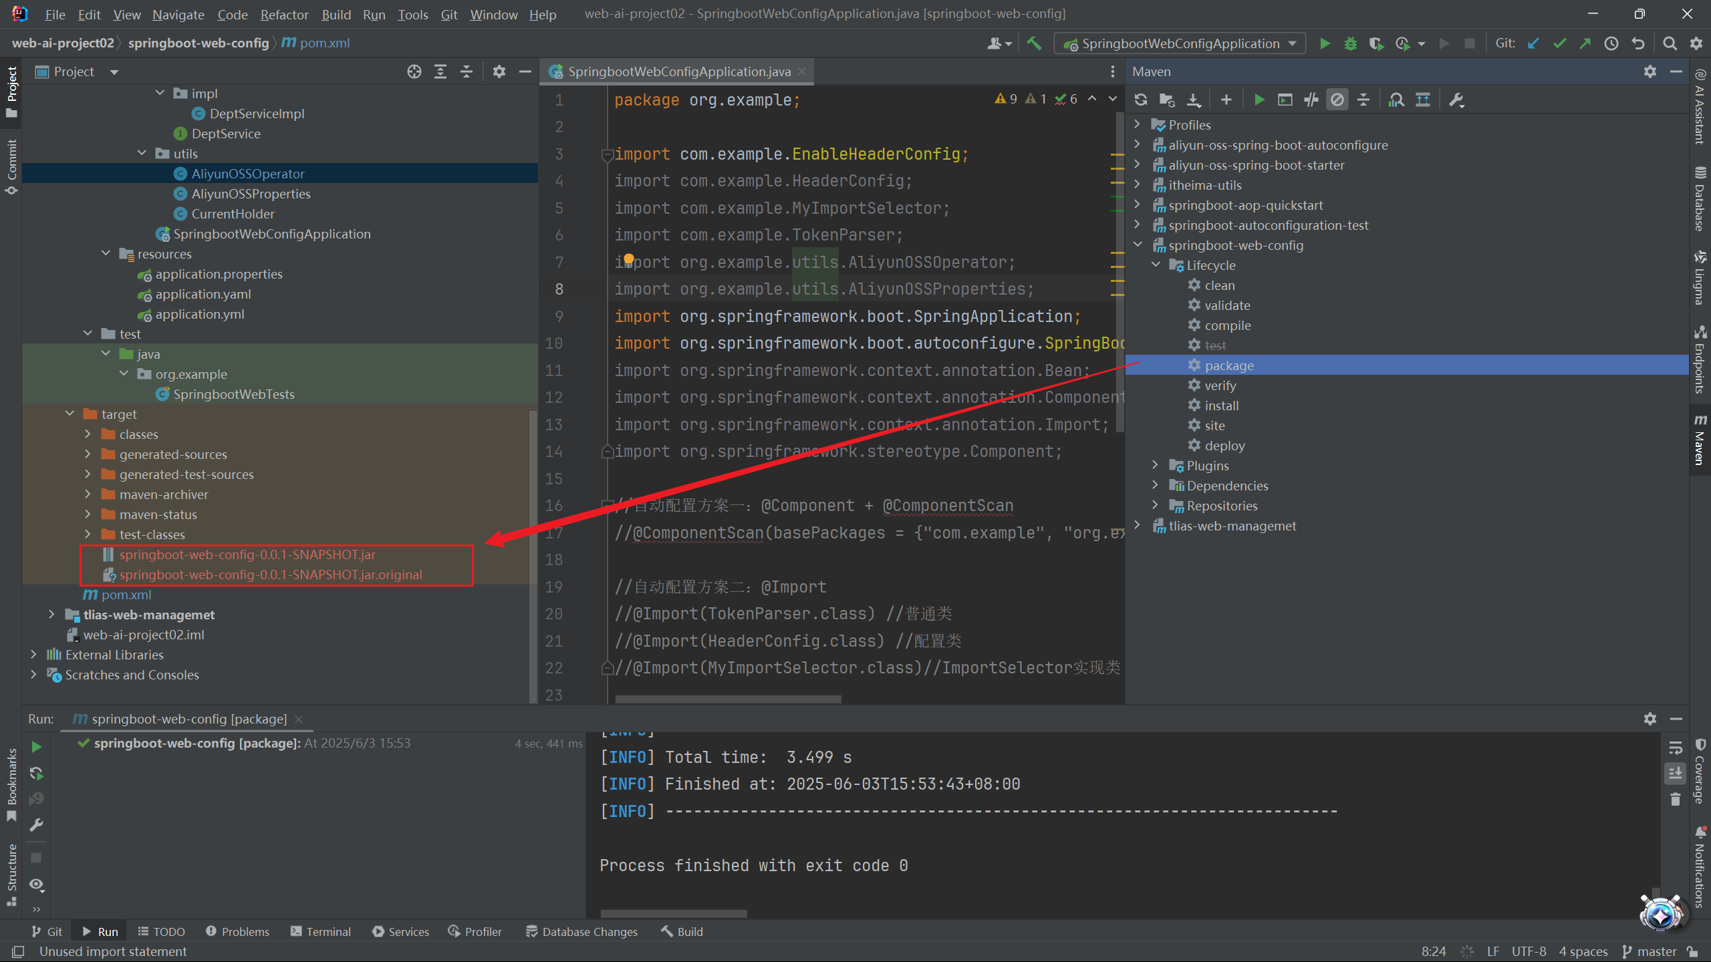Open SpringbootWebConfigApplication run configuration dropdown

[x=1180, y=43]
